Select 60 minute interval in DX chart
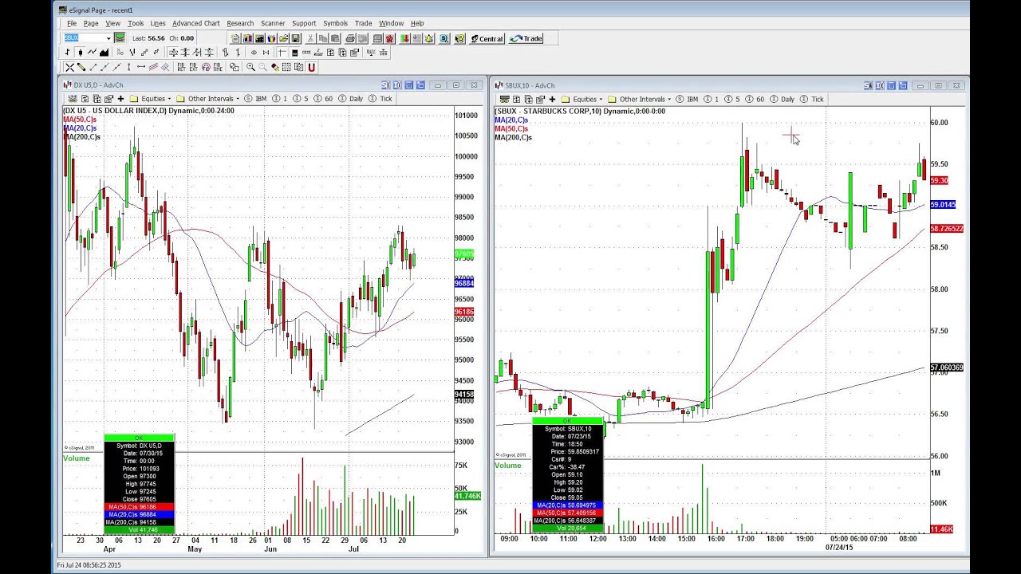The image size is (1021, 574). point(323,99)
